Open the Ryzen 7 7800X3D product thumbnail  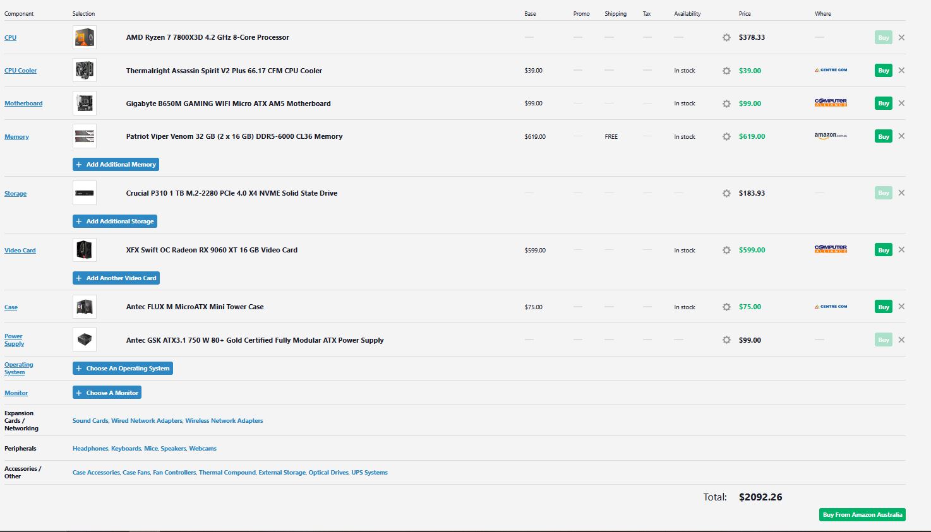(85, 37)
